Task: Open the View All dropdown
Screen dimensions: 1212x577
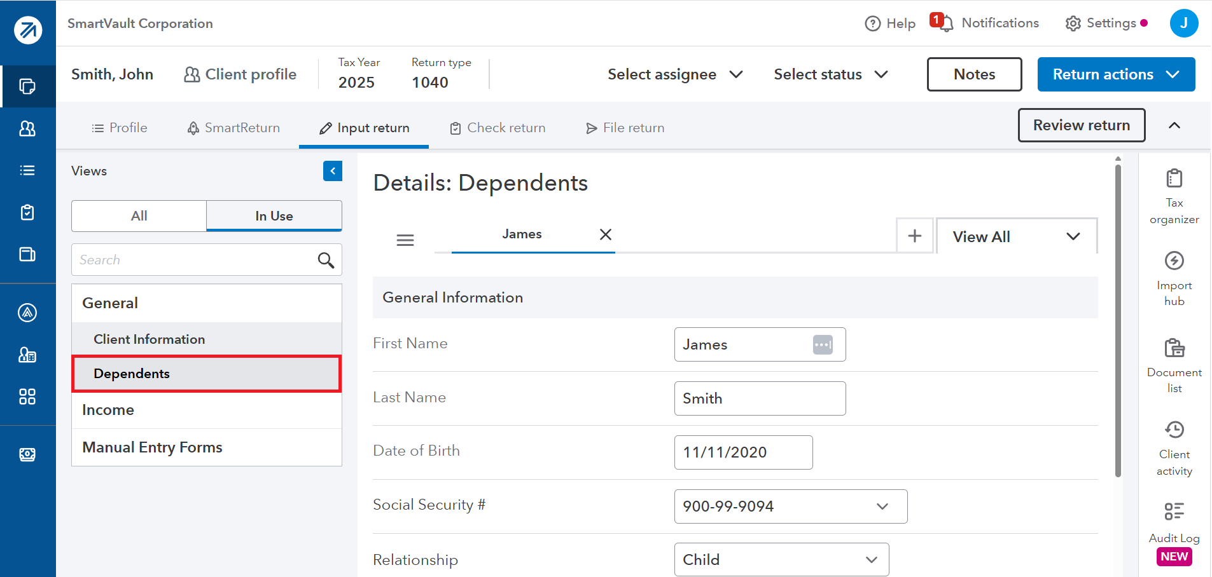Action: [x=1017, y=236]
